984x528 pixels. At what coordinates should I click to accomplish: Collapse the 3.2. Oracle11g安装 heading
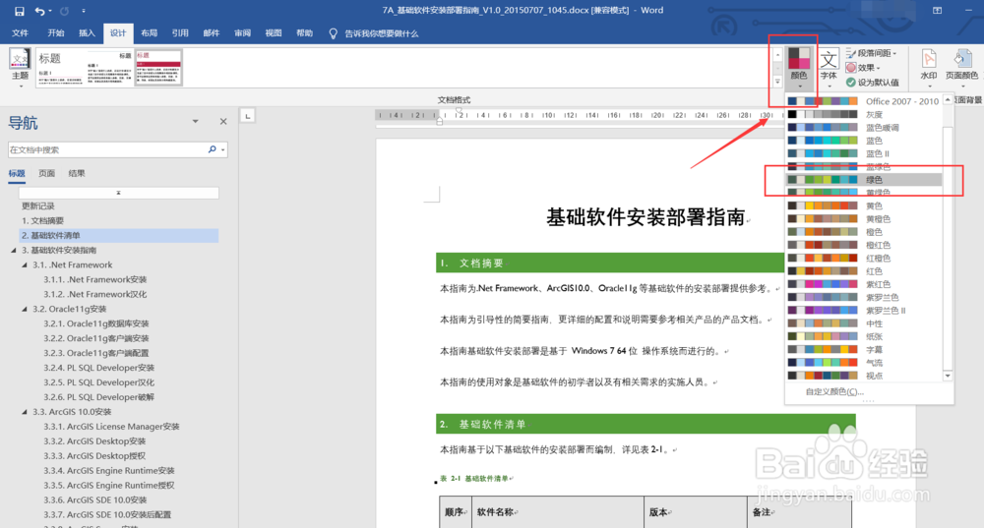point(25,309)
